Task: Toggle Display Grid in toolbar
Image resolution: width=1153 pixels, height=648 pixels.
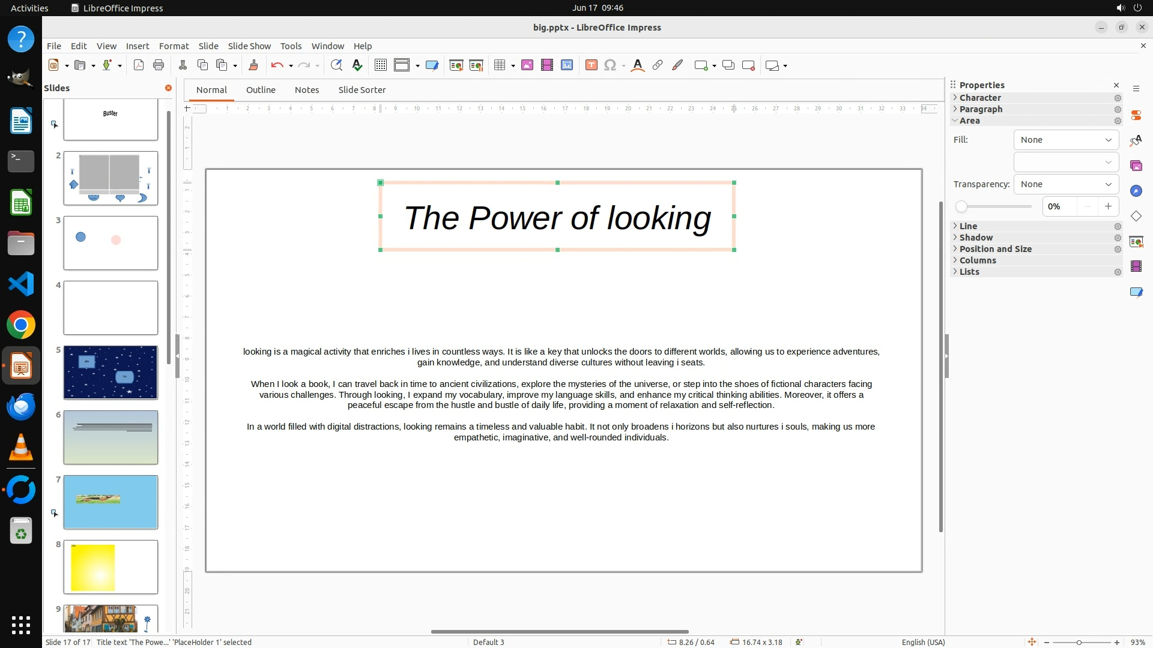Action: click(x=380, y=65)
